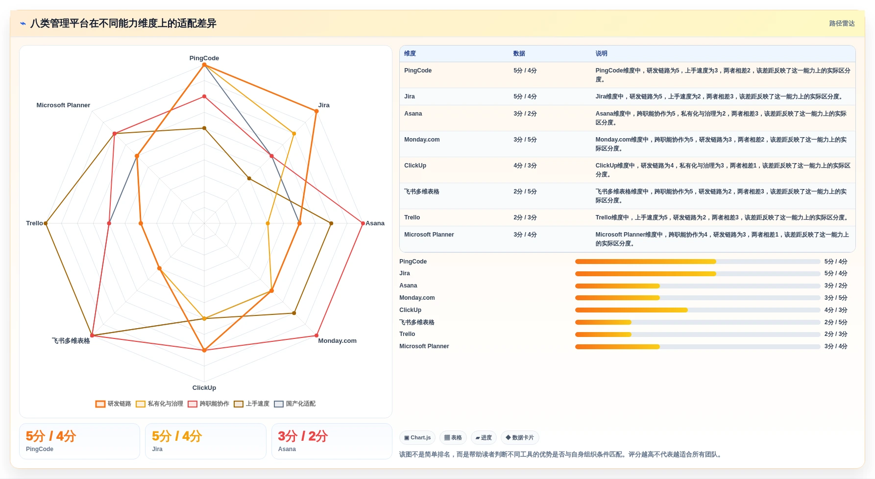Toggle 私有化与治理 legend swatch
The height and width of the screenshot is (479, 875).
coord(141,404)
